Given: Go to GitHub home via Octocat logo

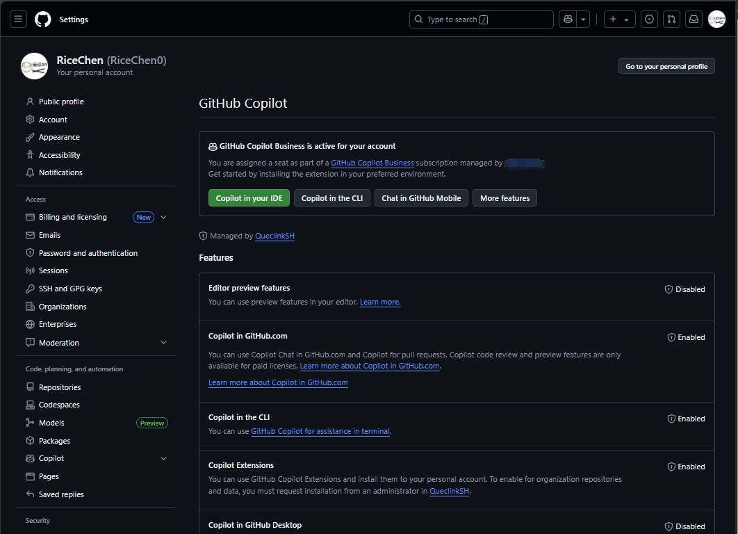Looking at the screenshot, I should [x=43, y=19].
